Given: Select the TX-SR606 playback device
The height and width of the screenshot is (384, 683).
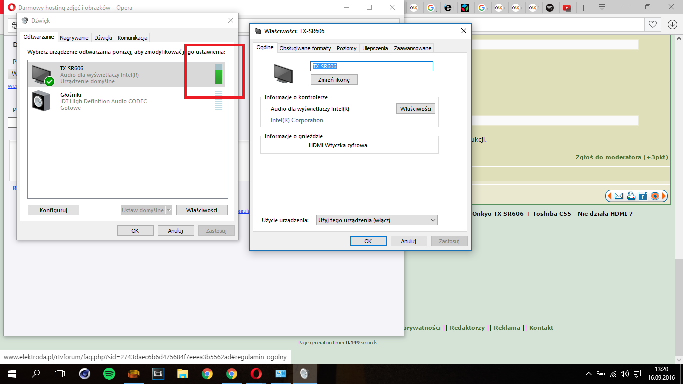Looking at the screenshot, I should coord(127,75).
